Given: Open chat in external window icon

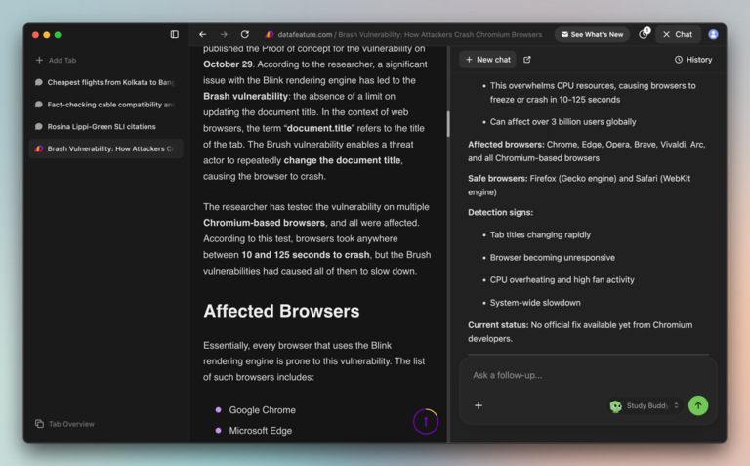Looking at the screenshot, I should [527, 60].
